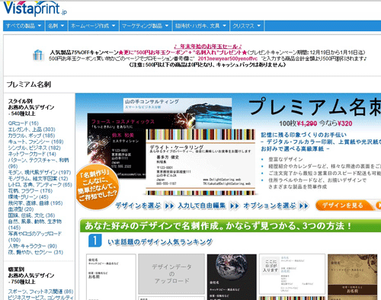The height and width of the screenshot is (300, 381).
Task: Click the Vistaprint.jp logo
Action: (x=35, y=8)
